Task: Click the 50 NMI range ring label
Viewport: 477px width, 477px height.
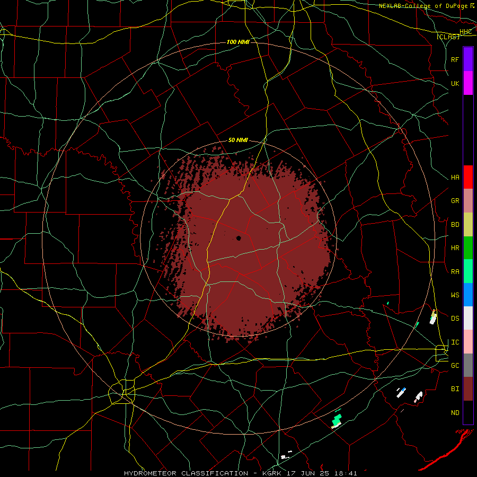Action: 238,140
